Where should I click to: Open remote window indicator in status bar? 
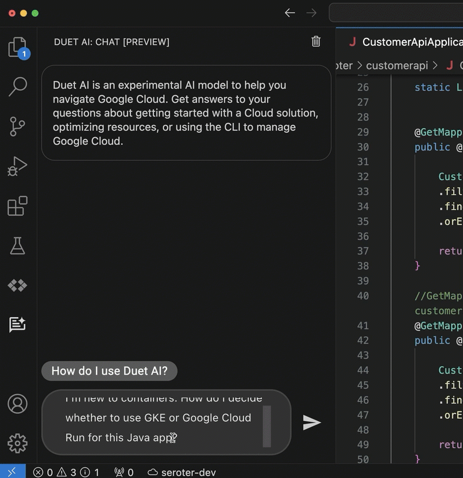pyautogui.click(x=12, y=472)
